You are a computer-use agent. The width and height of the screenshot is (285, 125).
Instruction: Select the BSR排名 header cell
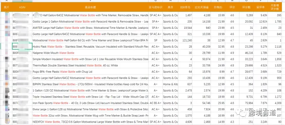click(185, 7)
